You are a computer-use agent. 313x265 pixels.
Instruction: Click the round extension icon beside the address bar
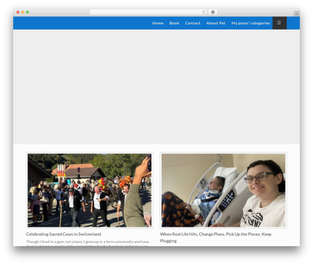(213, 13)
